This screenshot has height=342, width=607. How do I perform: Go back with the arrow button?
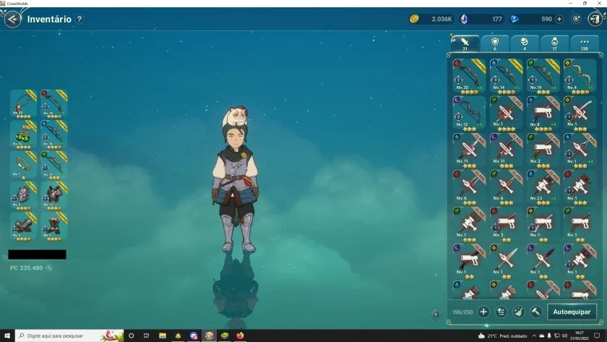coord(12,19)
